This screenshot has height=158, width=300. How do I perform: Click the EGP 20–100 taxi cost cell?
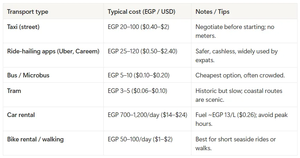(138, 27)
